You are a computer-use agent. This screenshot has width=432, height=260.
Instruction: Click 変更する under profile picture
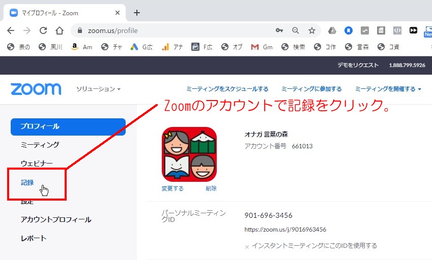pyautogui.click(x=172, y=188)
